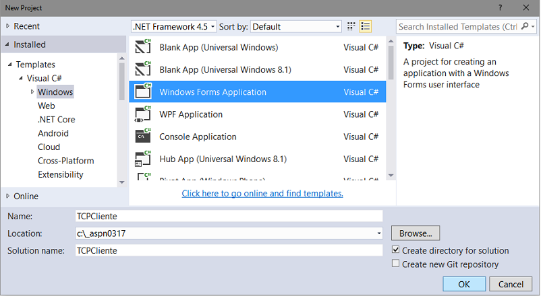The width and height of the screenshot is (541, 296).
Task: Click the Blank App (Universal Windows) template icon
Action: tap(143, 47)
